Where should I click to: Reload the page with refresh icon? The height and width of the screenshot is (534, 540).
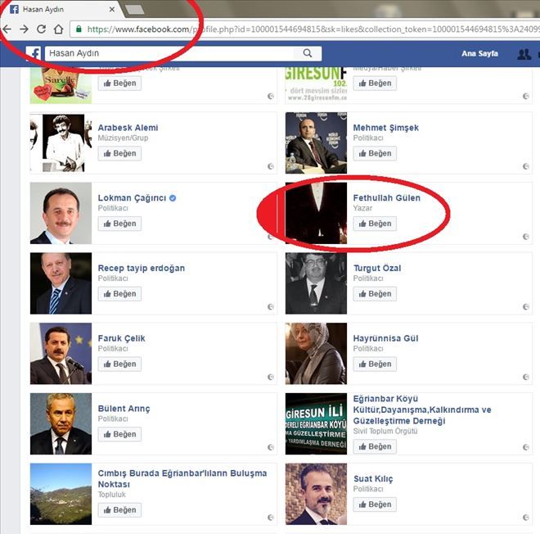tap(41, 29)
